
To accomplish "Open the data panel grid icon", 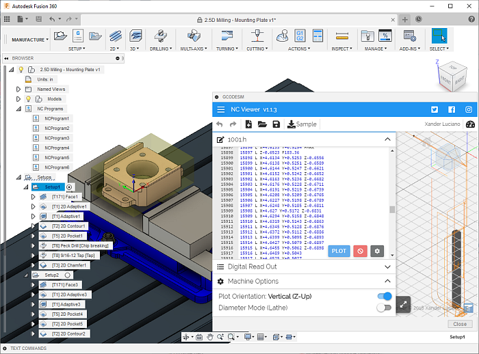I will point(7,19).
